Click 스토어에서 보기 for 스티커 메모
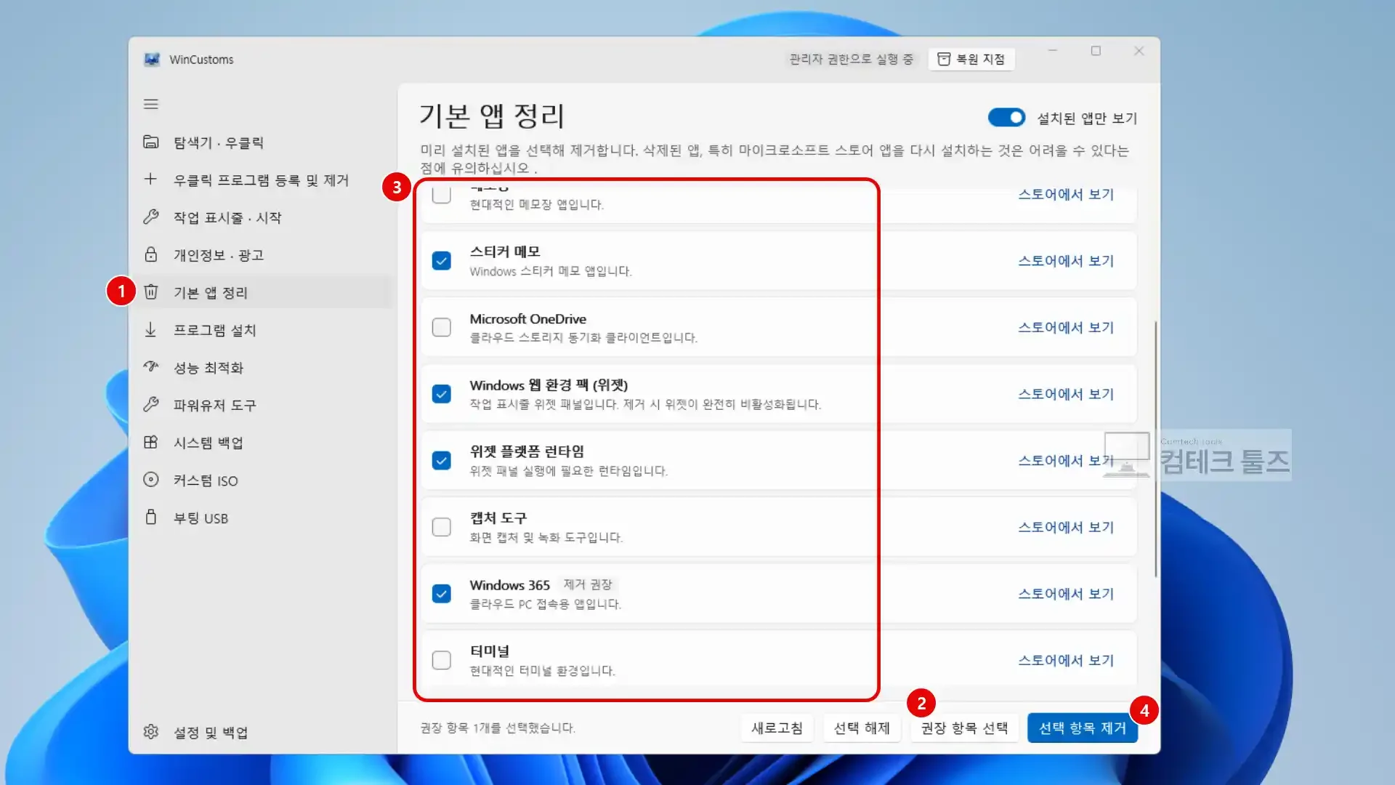 point(1066,260)
